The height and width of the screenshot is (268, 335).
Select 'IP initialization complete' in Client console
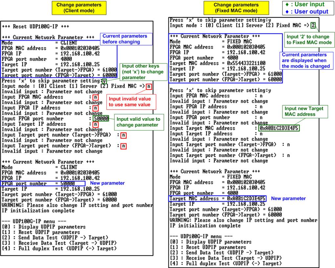(38, 211)
